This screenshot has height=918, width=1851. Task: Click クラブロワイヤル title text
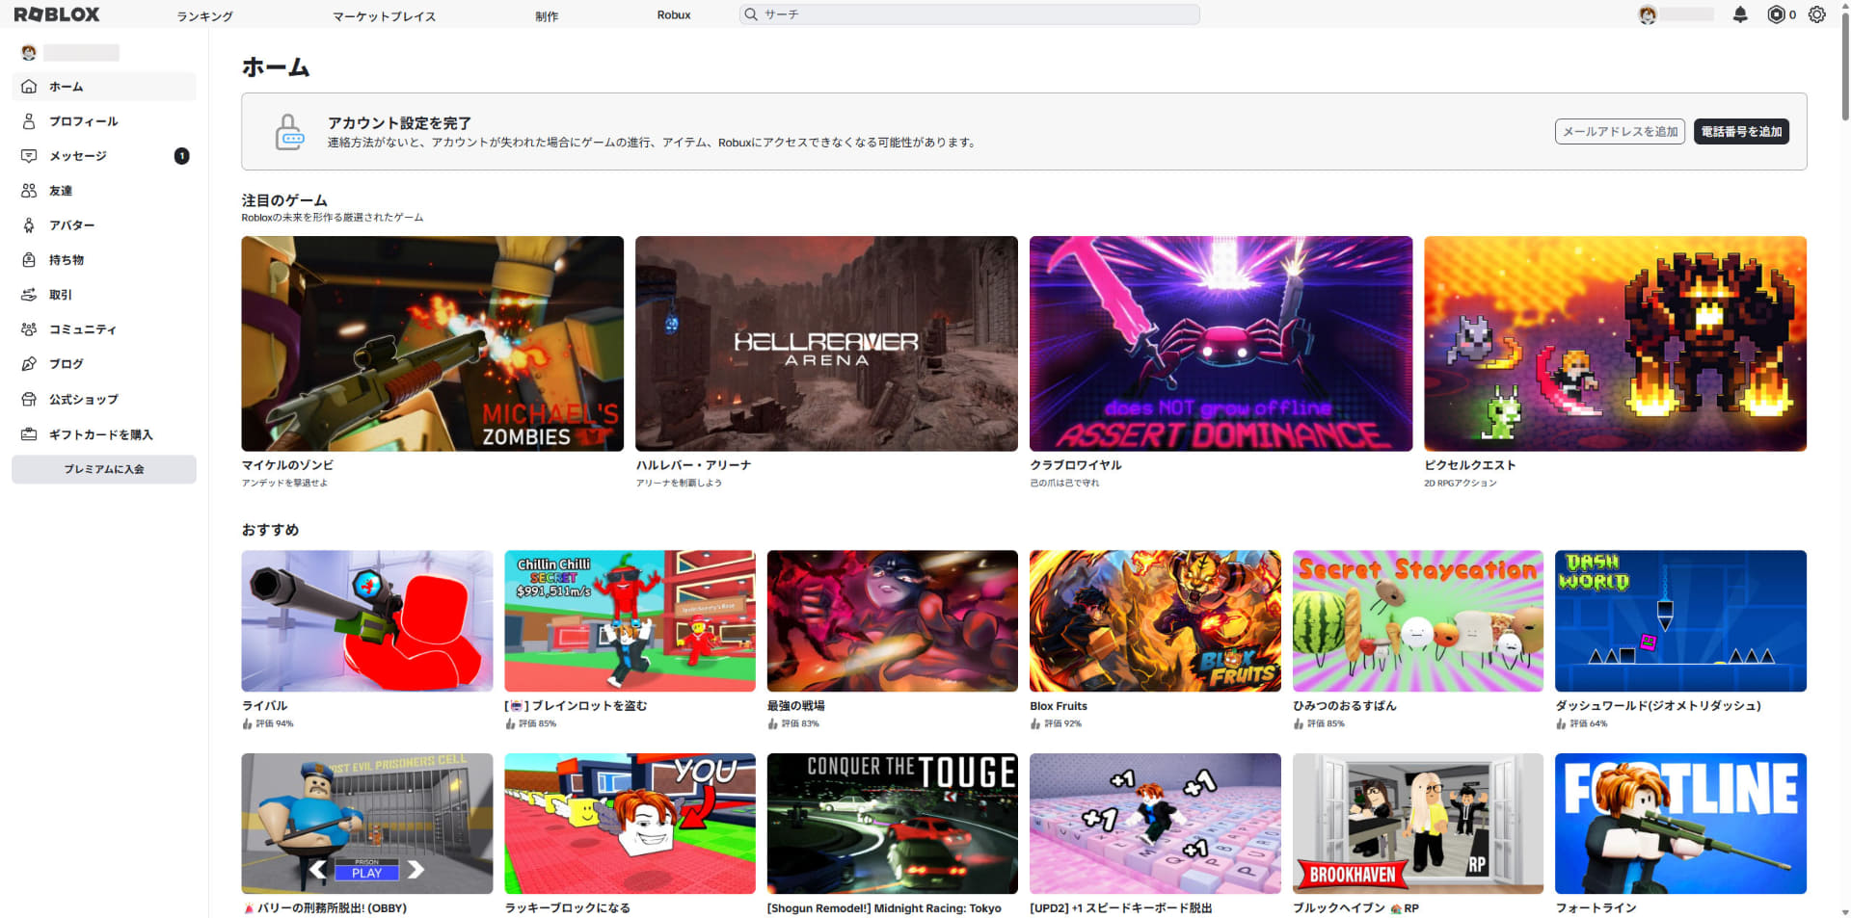pyautogui.click(x=1076, y=465)
